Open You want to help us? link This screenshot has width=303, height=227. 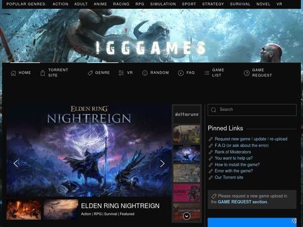pos(234,158)
